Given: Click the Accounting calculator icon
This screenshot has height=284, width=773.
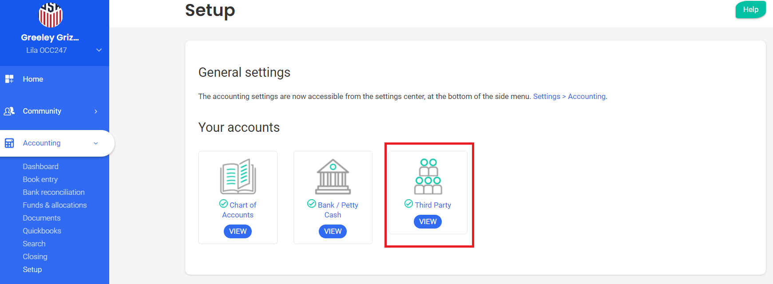Looking at the screenshot, I should [9, 143].
